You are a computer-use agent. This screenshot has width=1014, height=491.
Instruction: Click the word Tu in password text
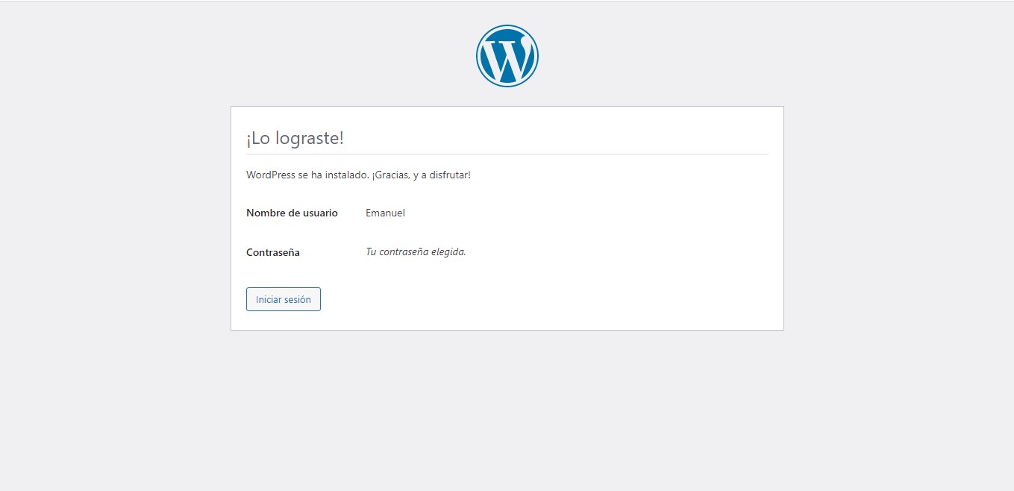[x=371, y=251]
